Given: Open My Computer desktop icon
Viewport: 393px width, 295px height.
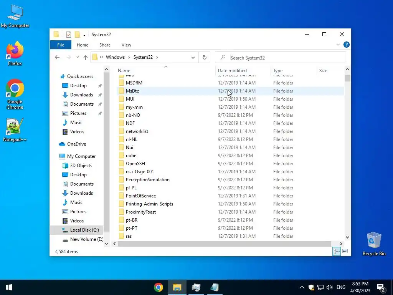Looking at the screenshot, I should [x=15, y=16].
